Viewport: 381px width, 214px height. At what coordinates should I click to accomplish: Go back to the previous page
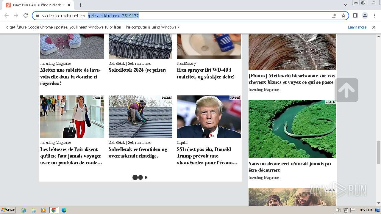pyautogui.click(x=7, y=15)
